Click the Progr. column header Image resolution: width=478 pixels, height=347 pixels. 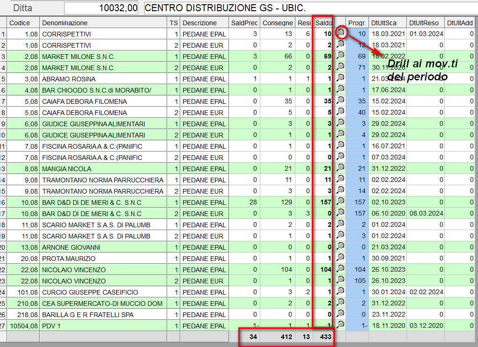357,22
